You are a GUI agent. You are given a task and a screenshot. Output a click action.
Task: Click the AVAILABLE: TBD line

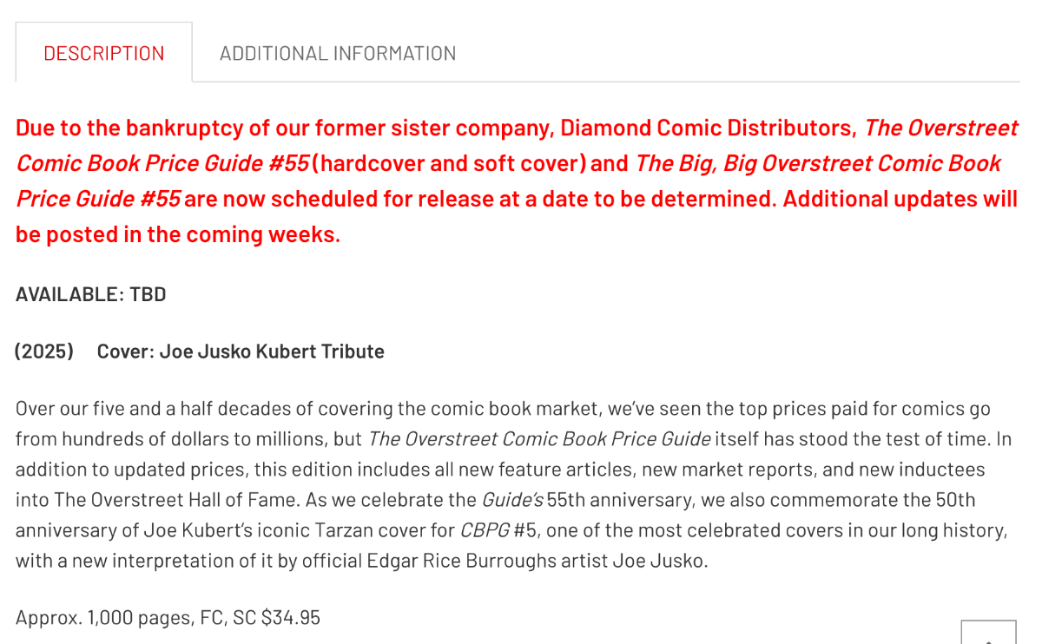click(x=89, y=293)
